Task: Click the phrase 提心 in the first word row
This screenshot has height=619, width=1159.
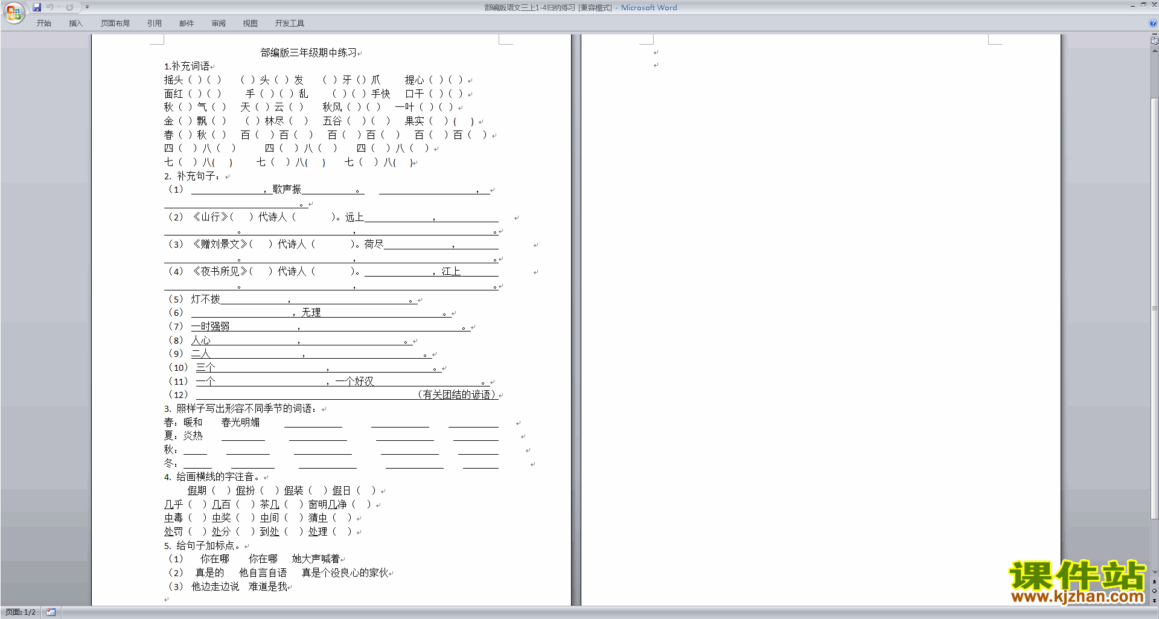Action: tap(414, 80)
